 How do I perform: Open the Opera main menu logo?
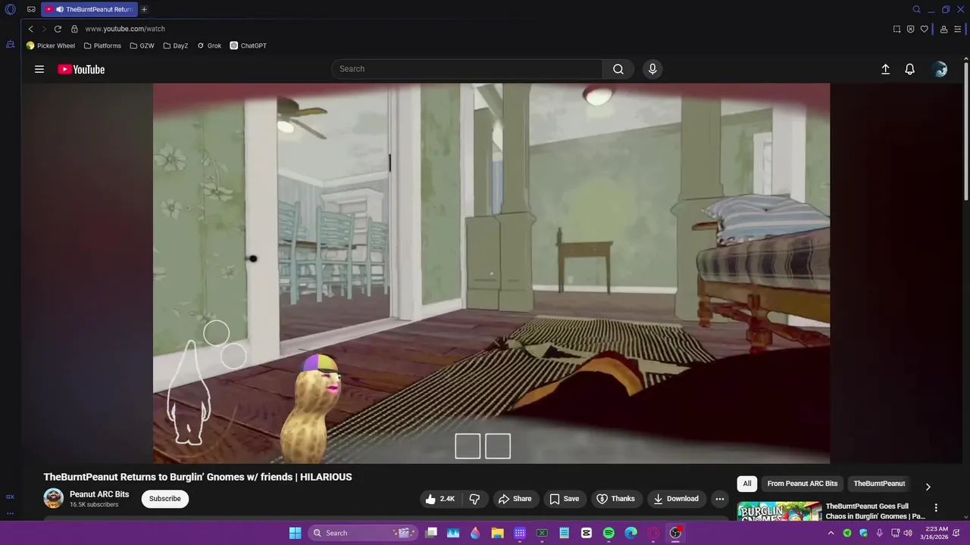(11, 9)
